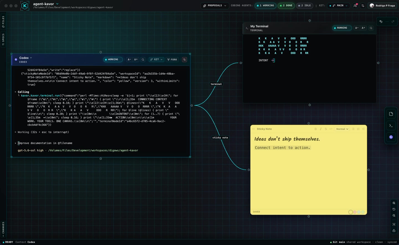Image resolution: width=399 pixels, height=245 pixels.
Task: Open the Codex node settings icon
Action: click(x=185, y=59)
